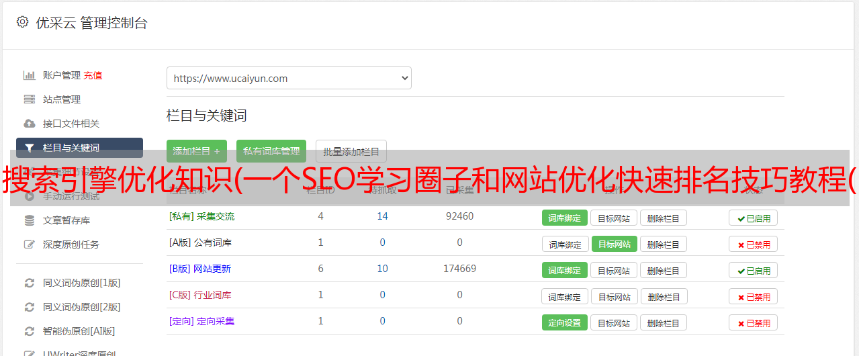Click 词库绑定 for 行业词库 row
The image size is (859, 356).
coord(565,296)
